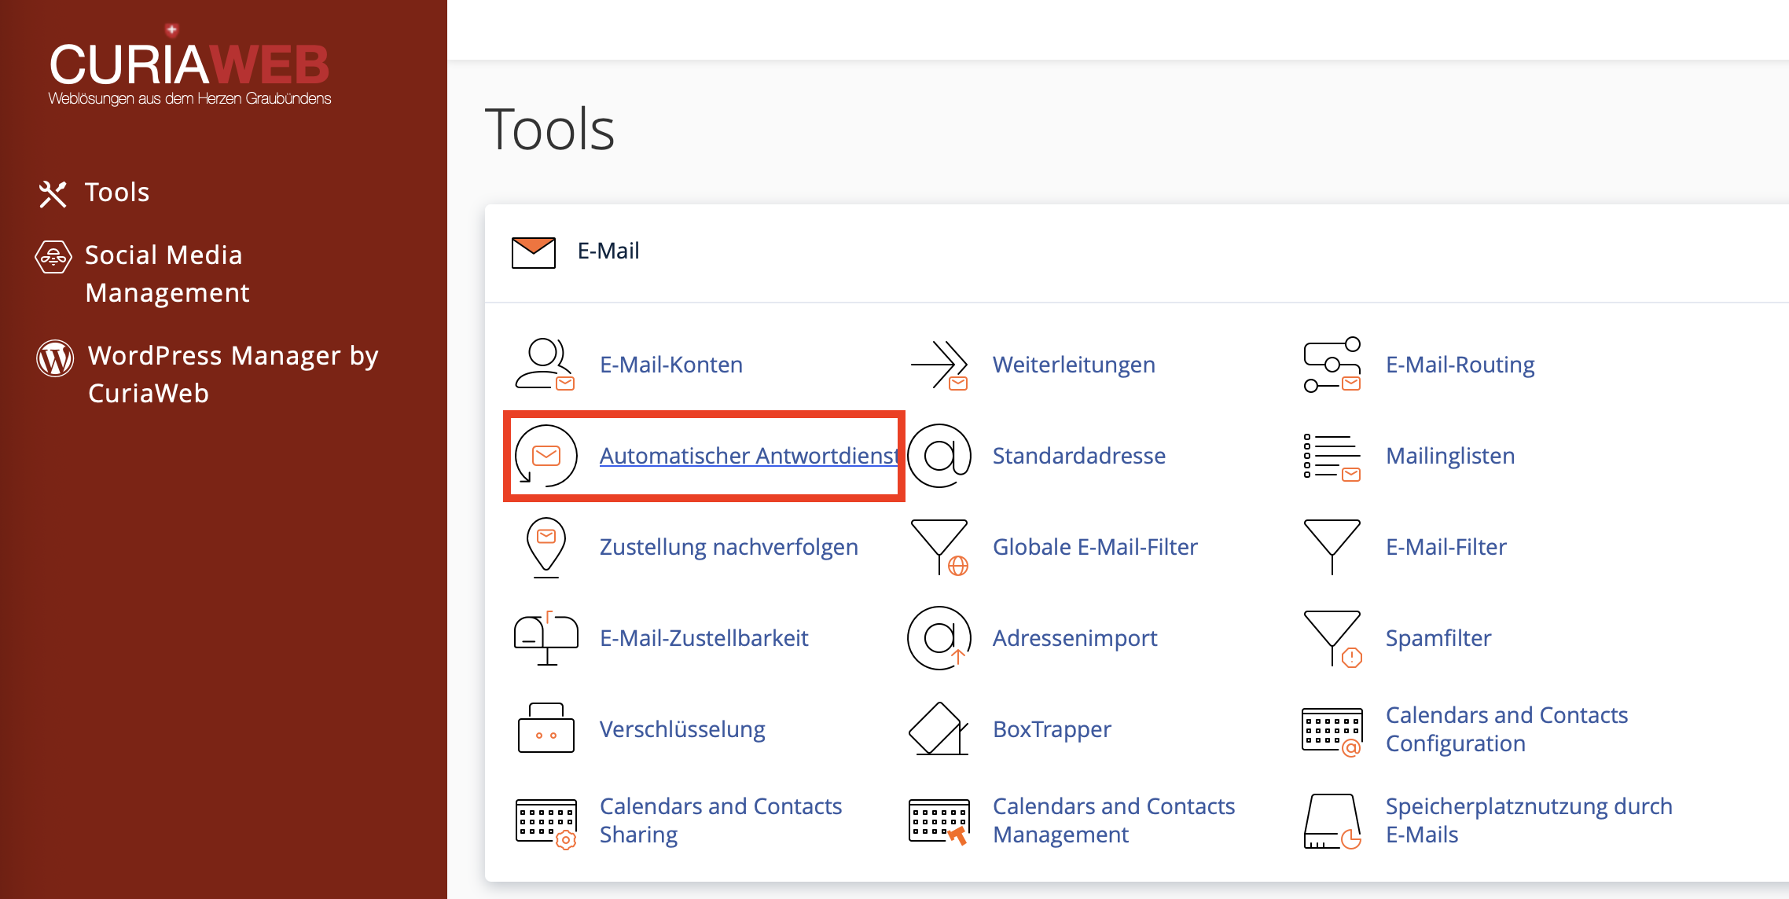The width and height of the screenshot is (1789, 899).
Task: Click the E-Mail-Filter funnel icon
Action: pyautogui.click(x=1332, y=547)
